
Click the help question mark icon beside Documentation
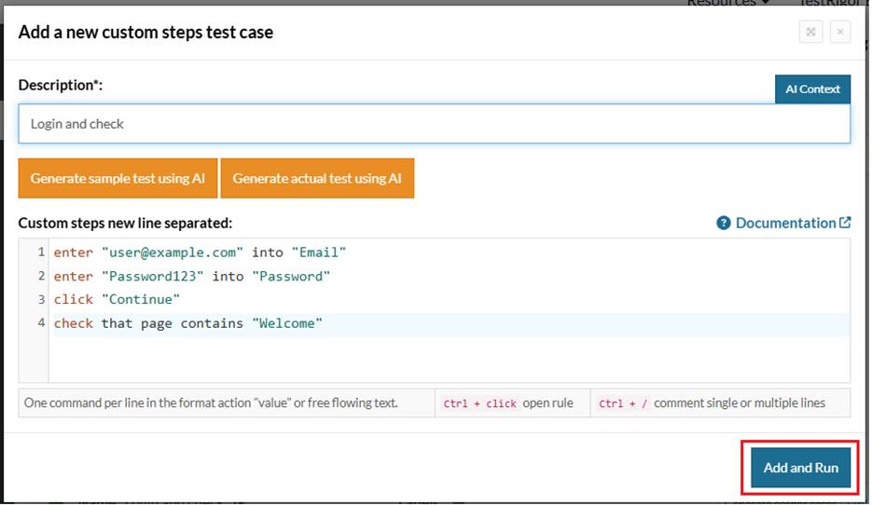click(723, 224)
